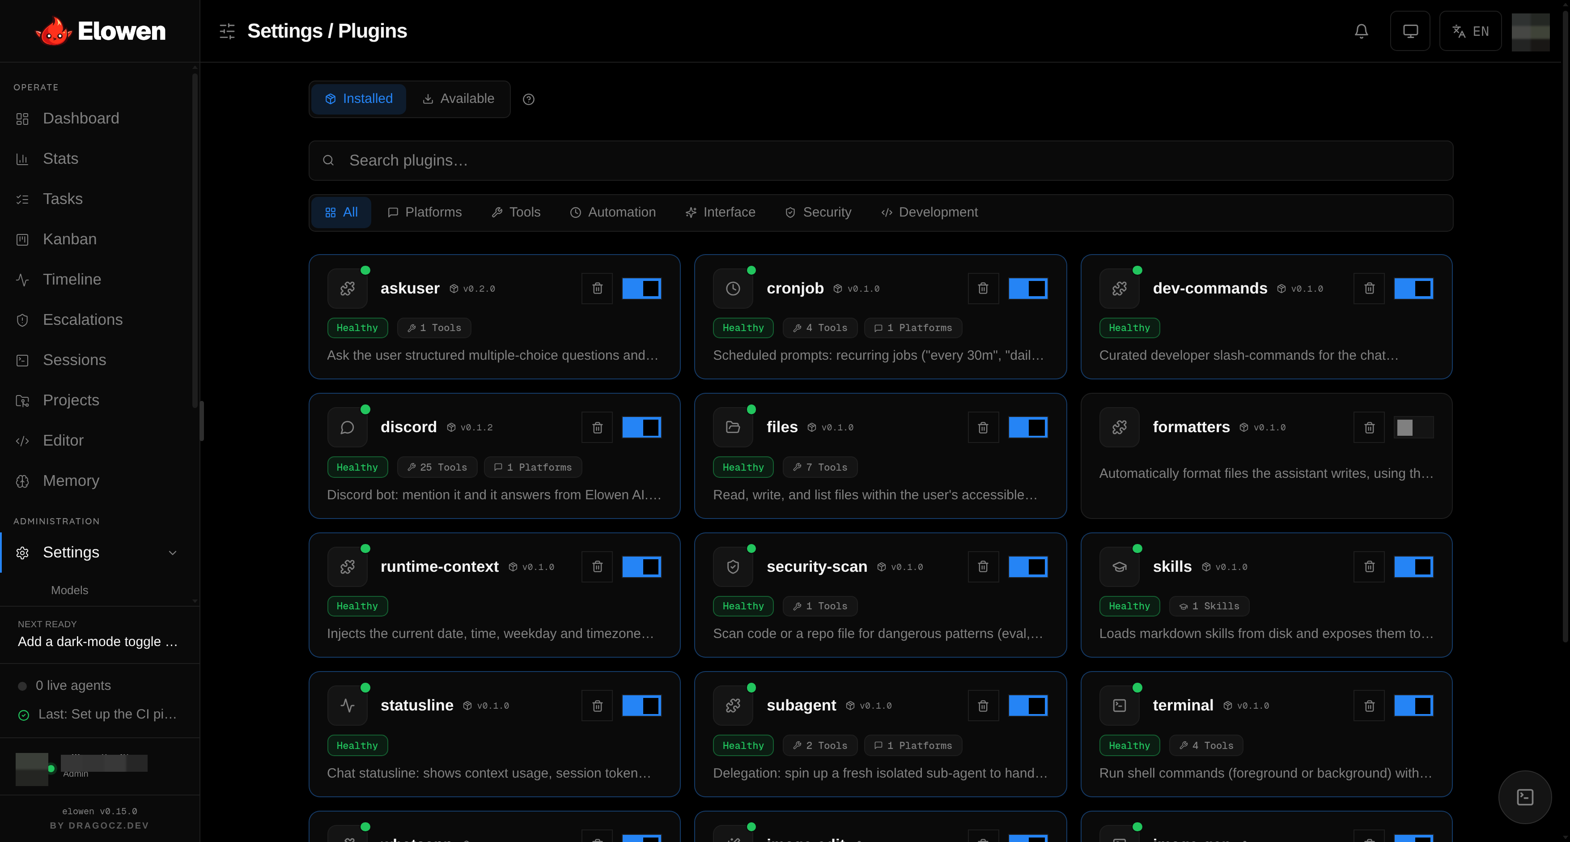The image size is (1570, 842).
Task: Disable the subagent plugin toggle
Action: pyautogui.click(x=1027, y=706)
